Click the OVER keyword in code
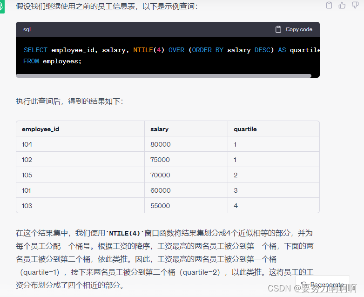Image resolution: width=364 pixels, height=297 pixels. 176,50
